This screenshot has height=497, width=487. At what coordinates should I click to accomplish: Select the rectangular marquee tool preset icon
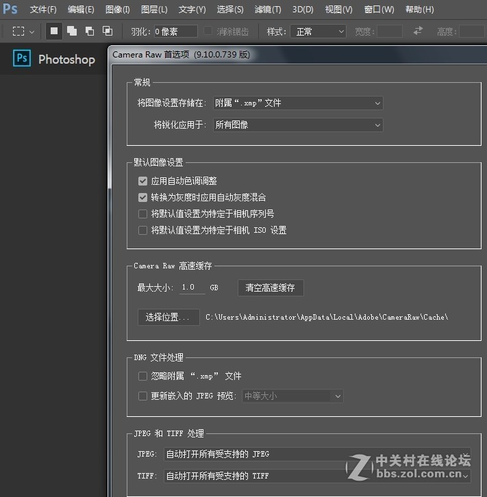(18, 31)
